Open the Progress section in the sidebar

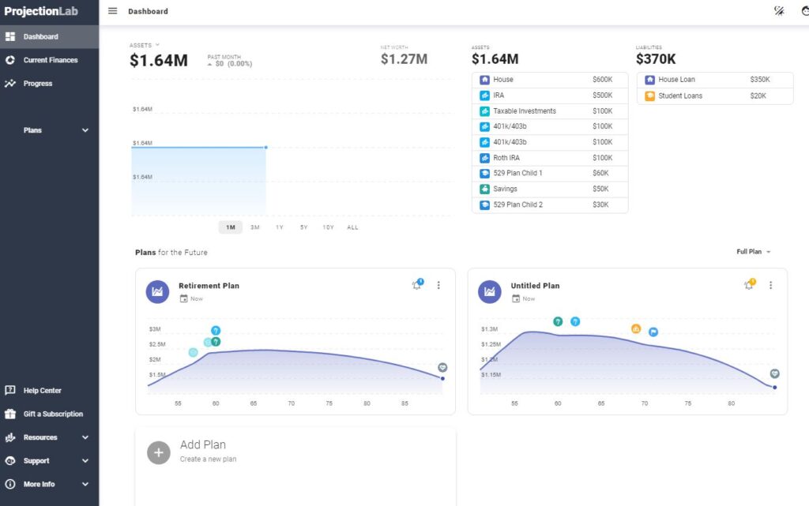(x=36, y=83)
